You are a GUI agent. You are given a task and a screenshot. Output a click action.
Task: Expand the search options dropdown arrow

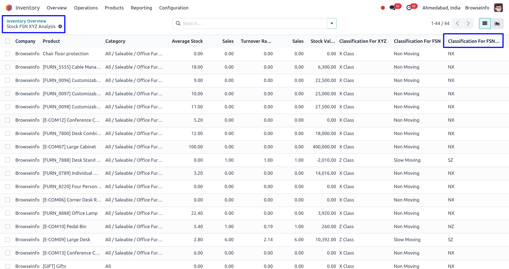[332, 23]
